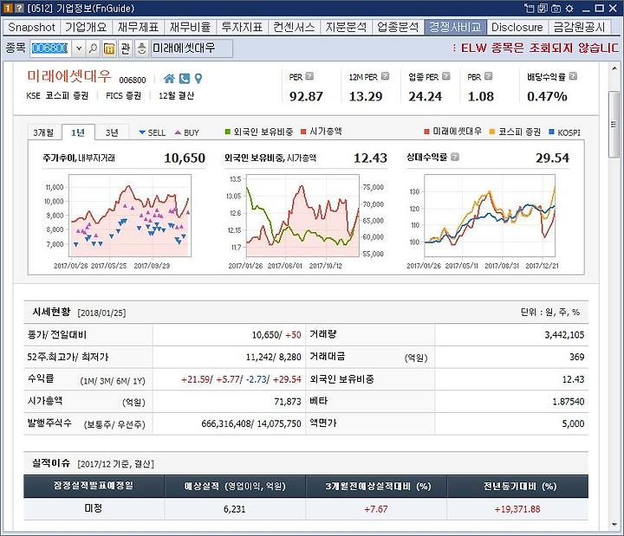
Task: Click the 예상실적 value 6,231
Action: [x=234, y=509]
